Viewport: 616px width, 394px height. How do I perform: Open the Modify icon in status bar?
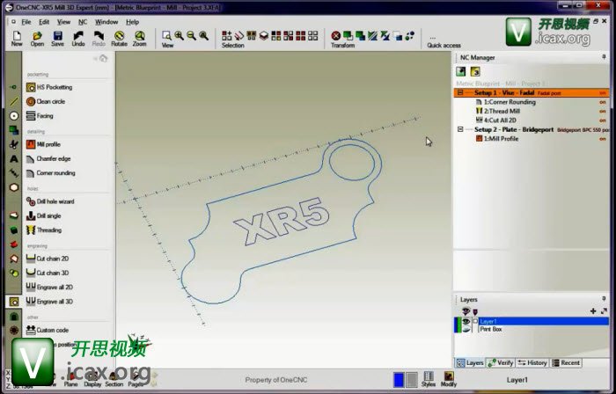[x=449, y=379]
